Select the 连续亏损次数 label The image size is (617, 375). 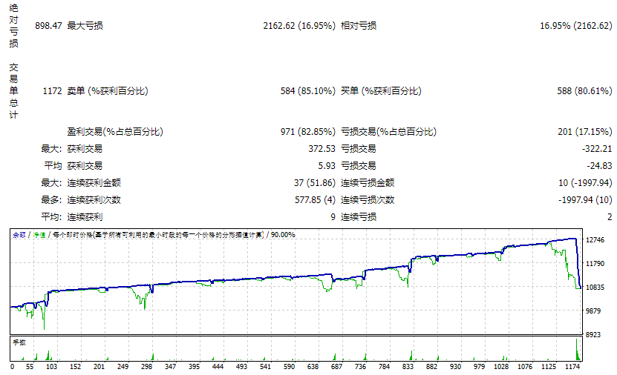[368, 200]
